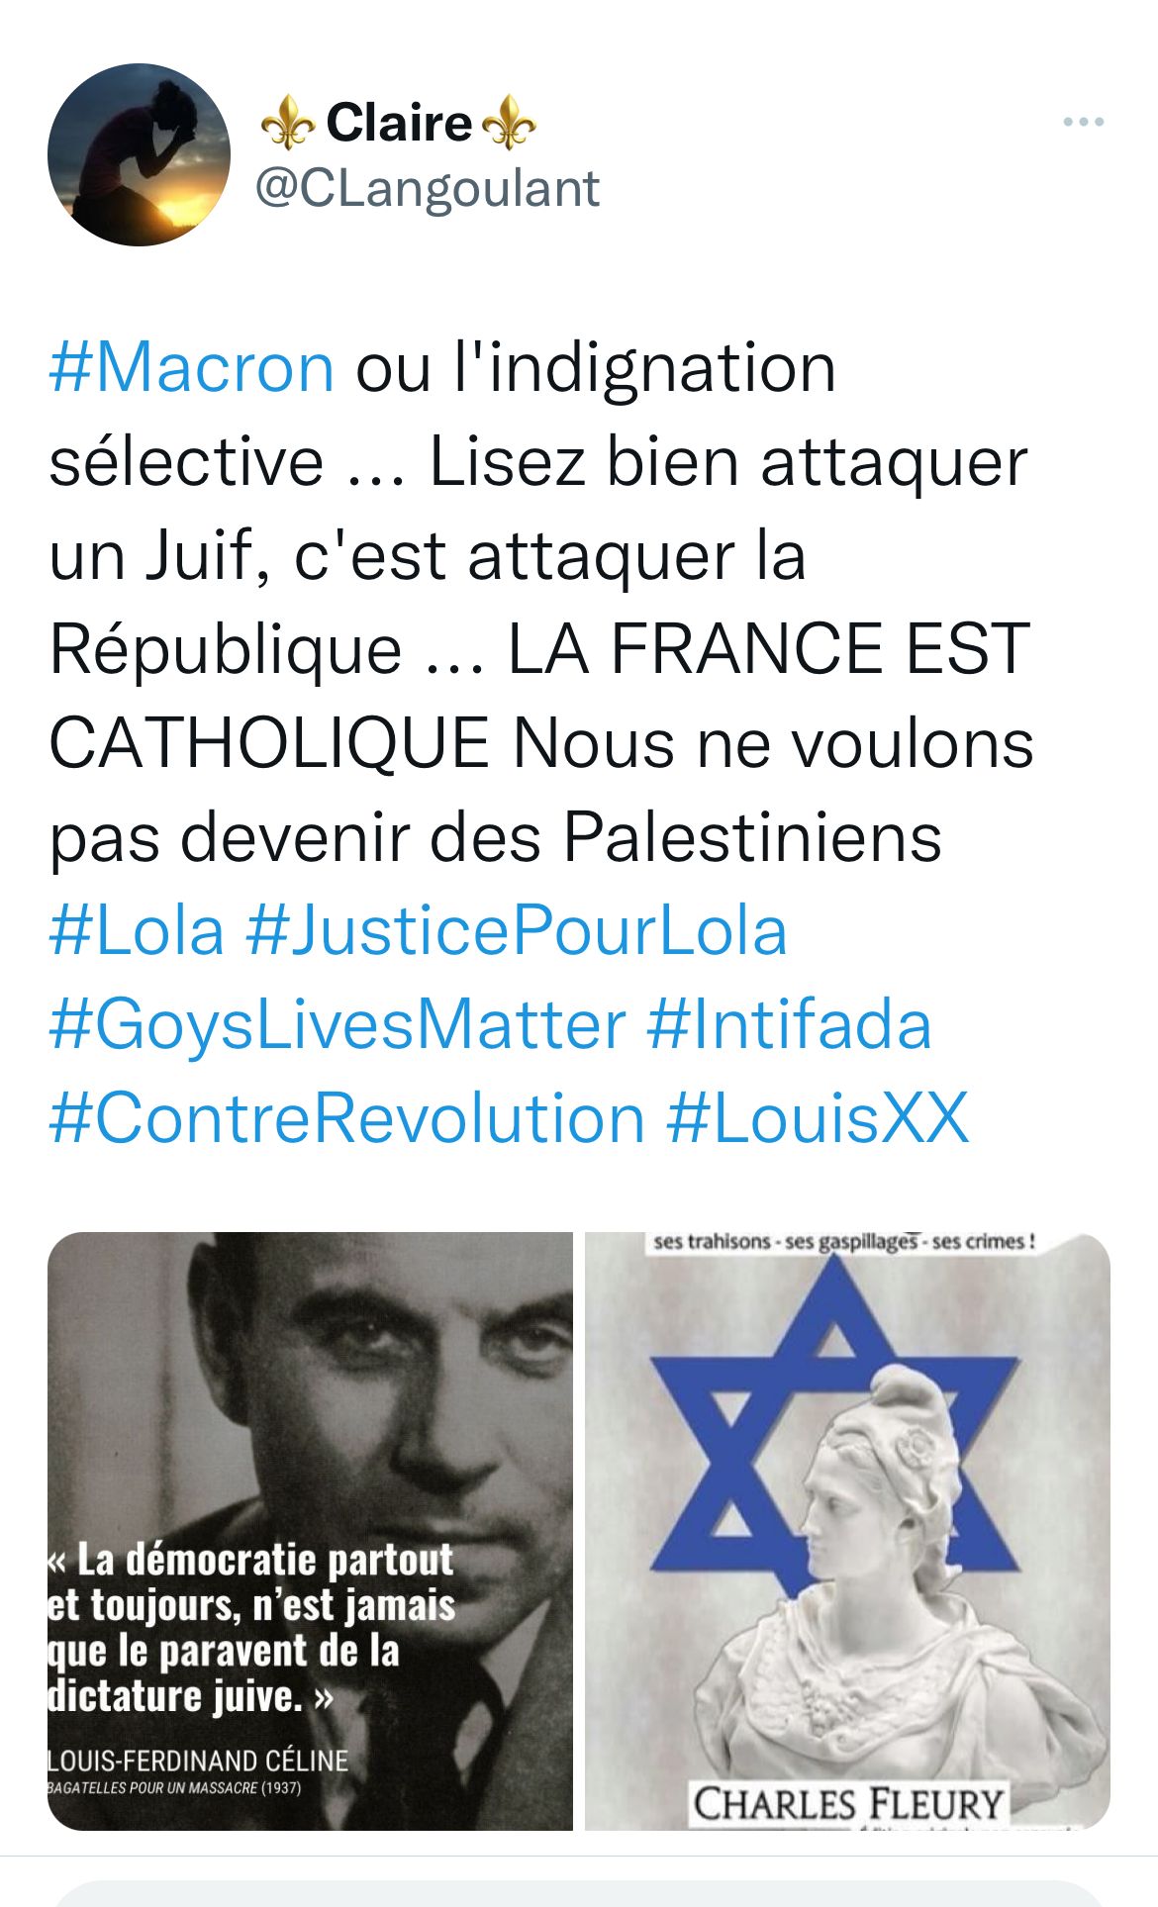Screen dimensions: 1158x1907
Task: Select the #JusticePourLola hashtag
Action: (x=516, y=931)
